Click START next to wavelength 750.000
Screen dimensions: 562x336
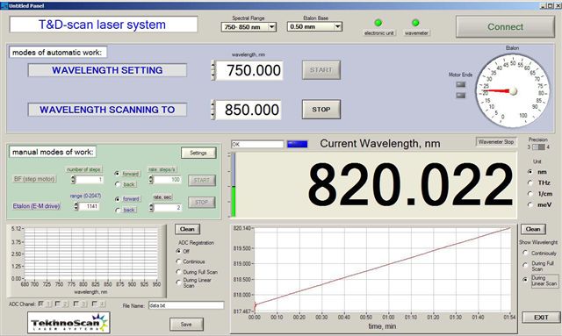pos(321,70)
